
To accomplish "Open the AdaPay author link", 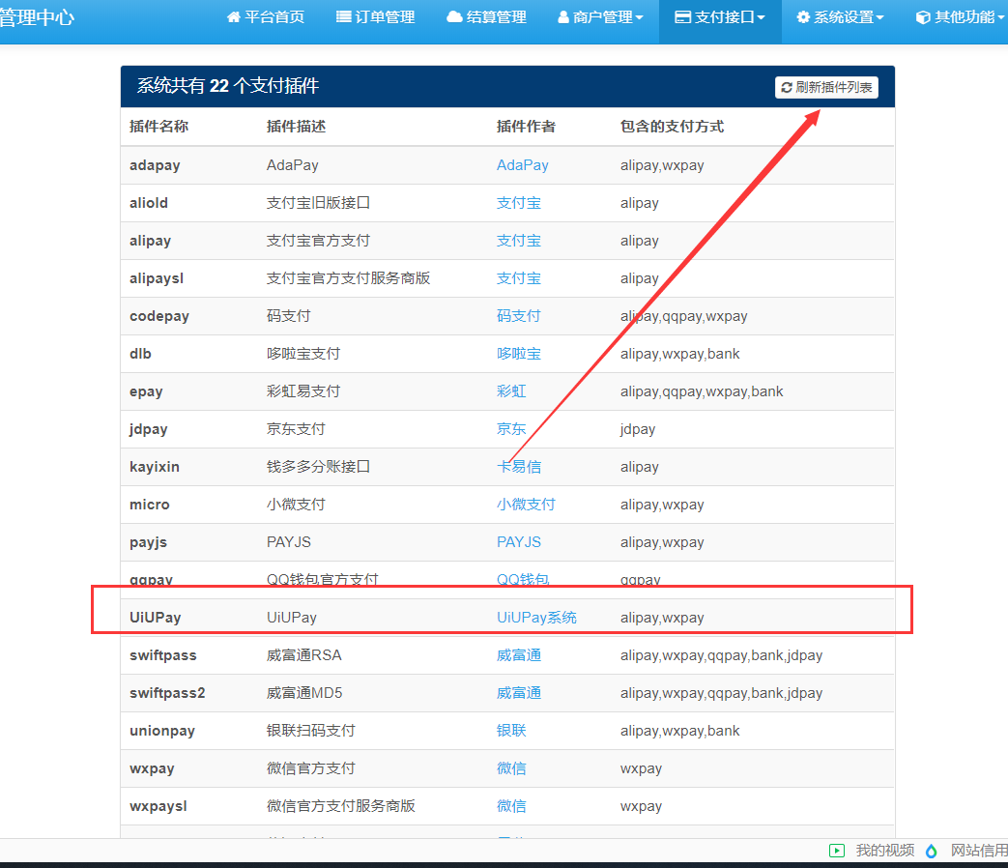I will [x=522, y=165].
